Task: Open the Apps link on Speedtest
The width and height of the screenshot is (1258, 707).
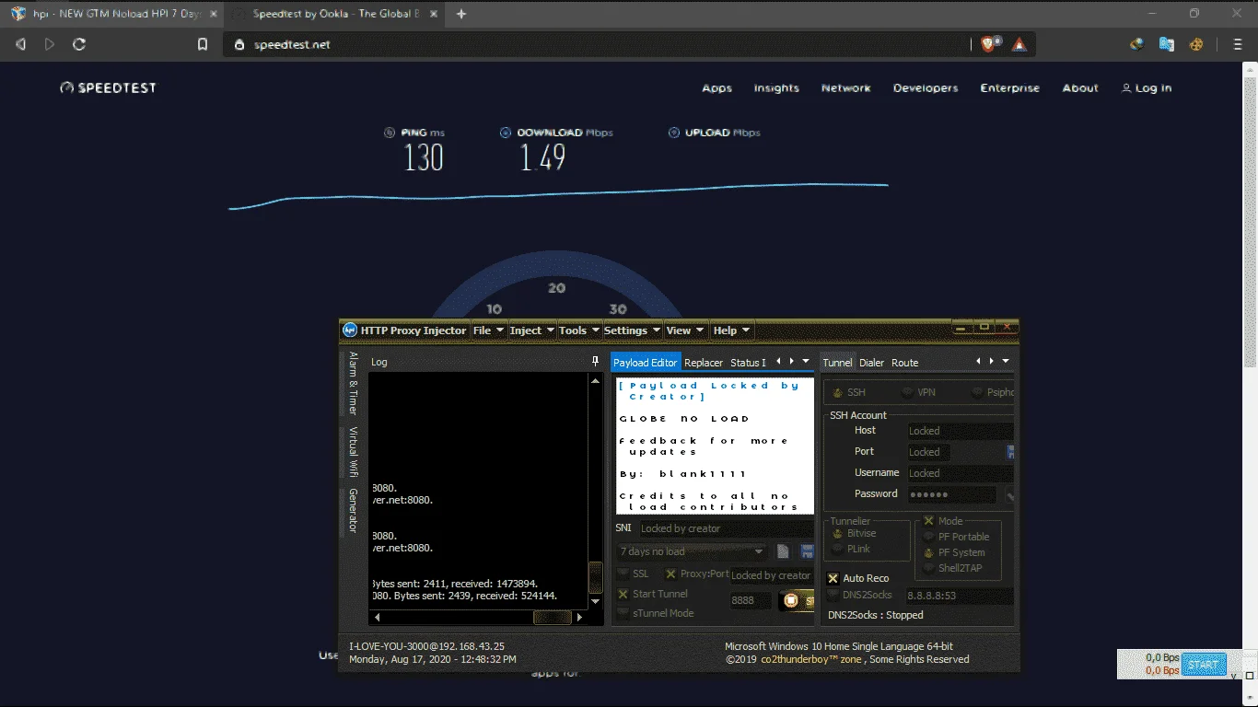Action: 716,88
